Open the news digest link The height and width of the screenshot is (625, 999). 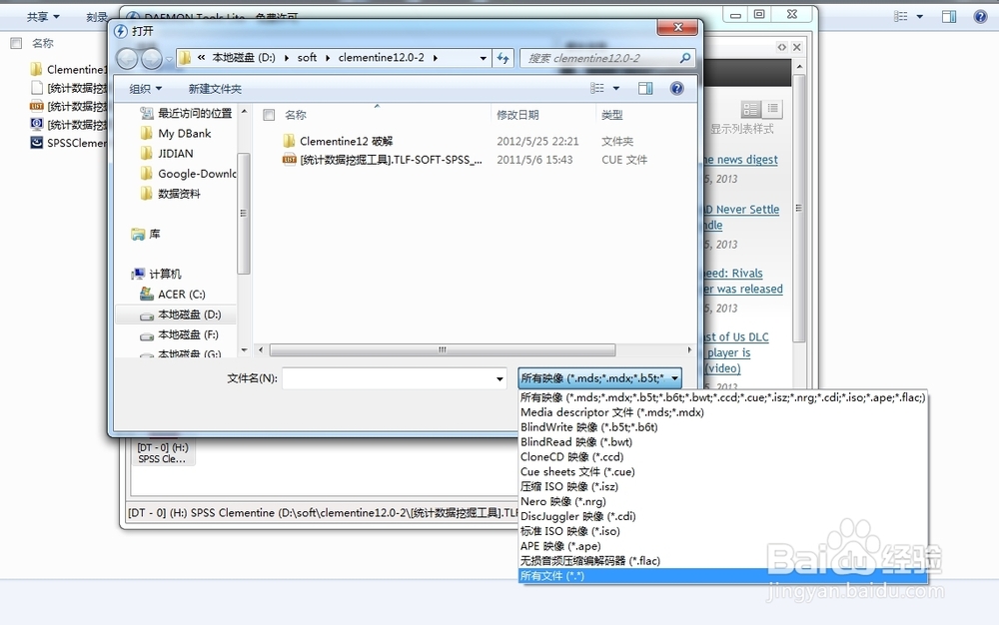click(x=741, y=159)
